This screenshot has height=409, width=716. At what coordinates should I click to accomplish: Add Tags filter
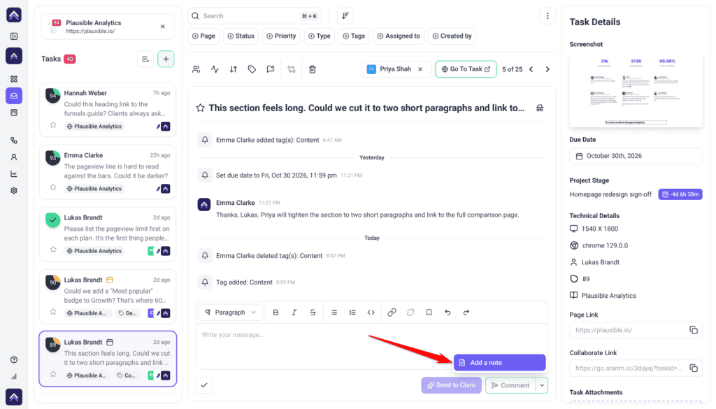(x=354, y=36)
